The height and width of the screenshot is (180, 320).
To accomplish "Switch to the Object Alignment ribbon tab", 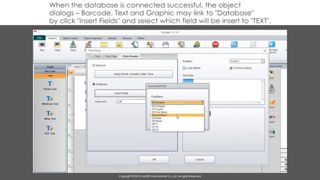I will tap(92, 38).
